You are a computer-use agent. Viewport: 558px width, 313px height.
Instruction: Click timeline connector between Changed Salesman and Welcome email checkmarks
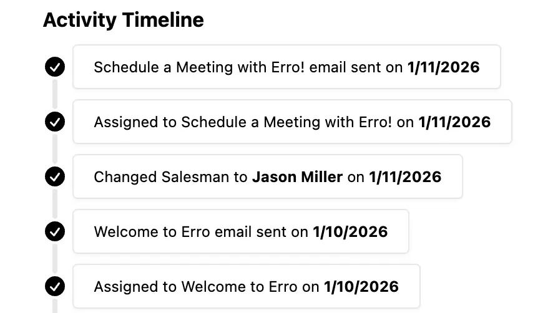pyautogui.click(x=55, y=204)
